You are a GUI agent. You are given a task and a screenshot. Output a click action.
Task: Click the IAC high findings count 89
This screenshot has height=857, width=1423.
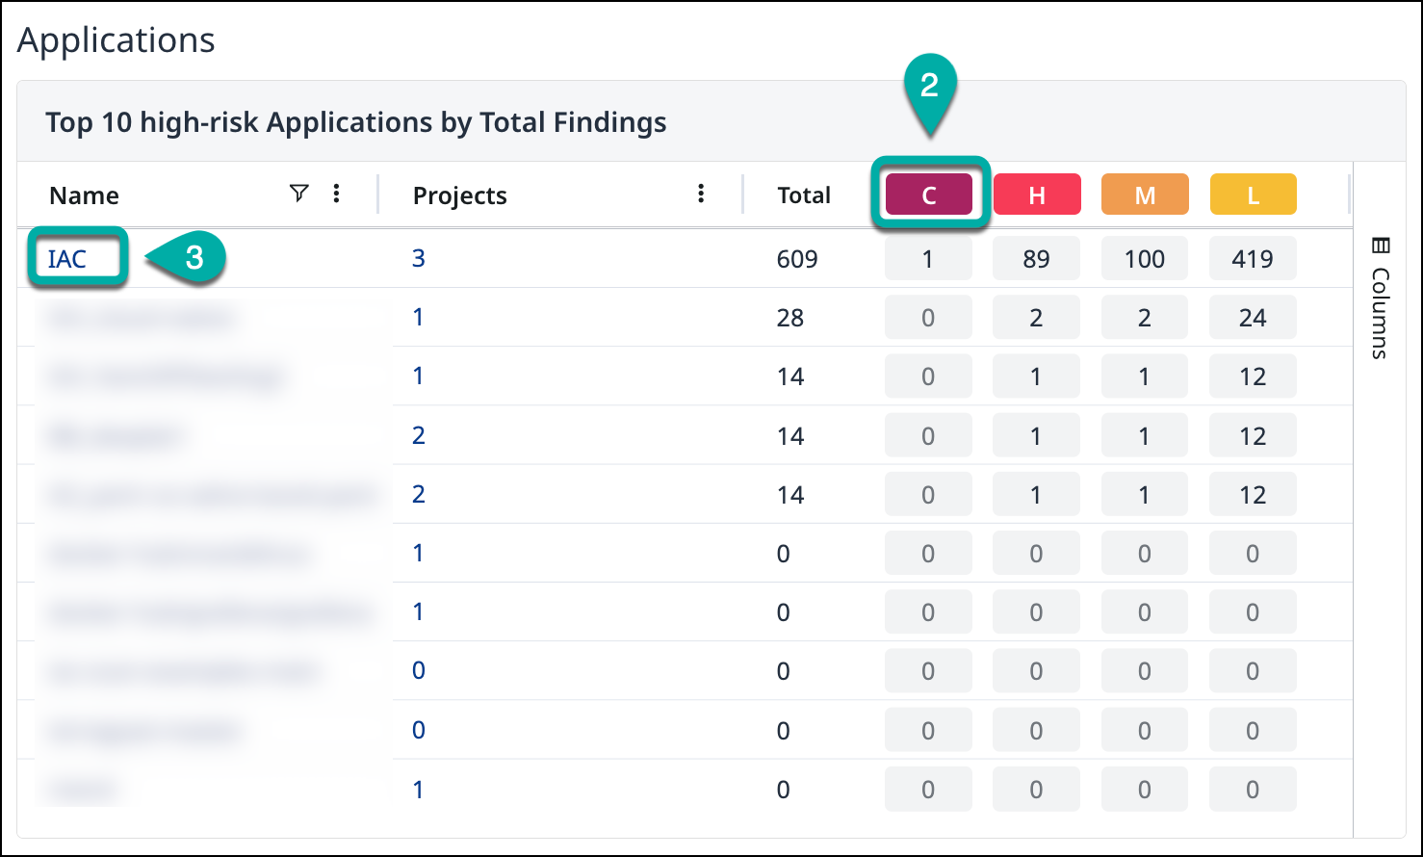pos(1037,259)
